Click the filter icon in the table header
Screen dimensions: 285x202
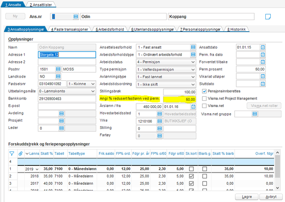click(x=12, y=153)
